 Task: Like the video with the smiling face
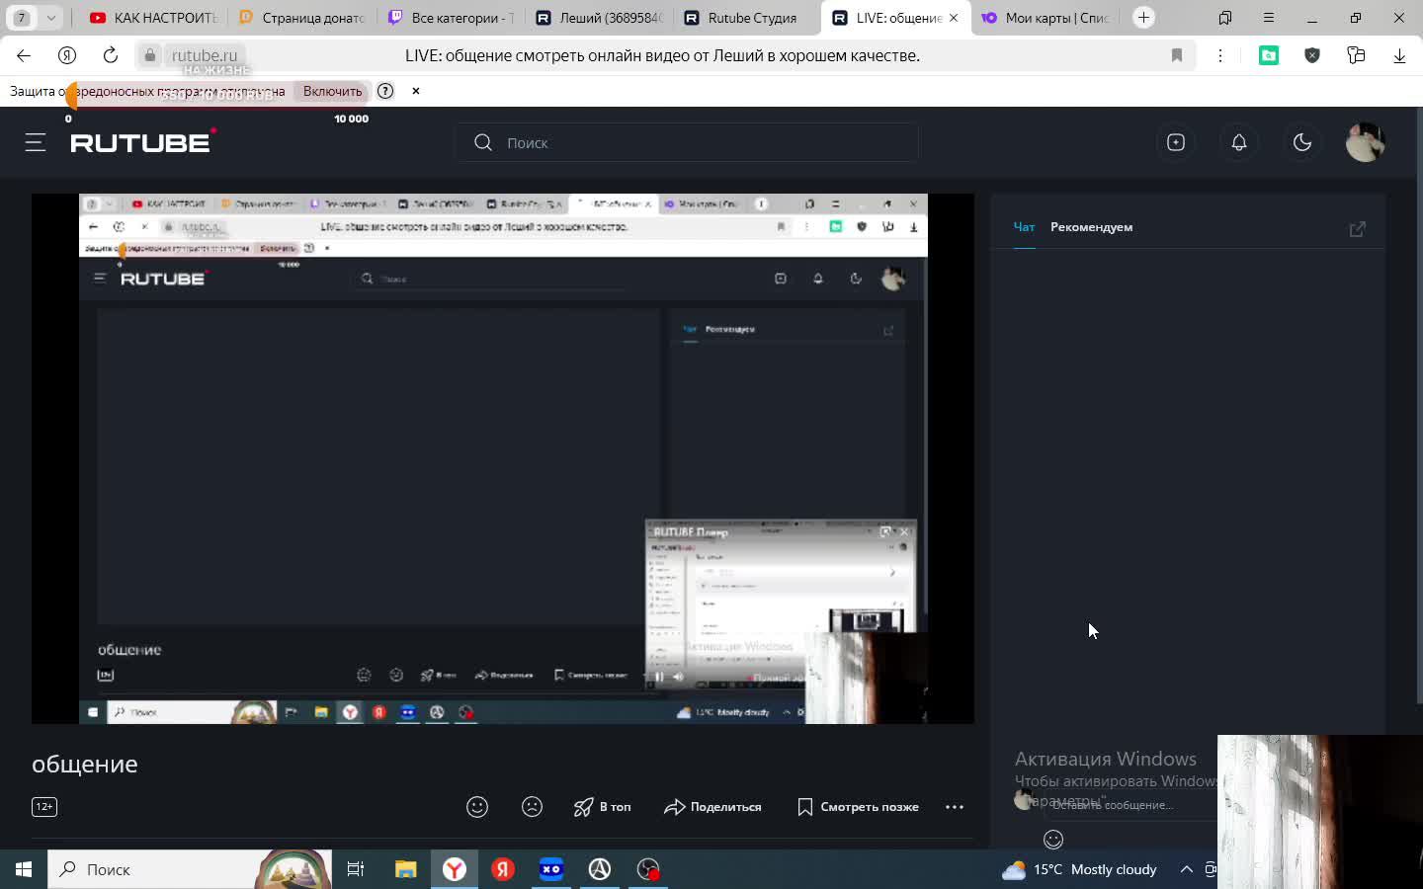pyautogui.click(x=477, y=807)
